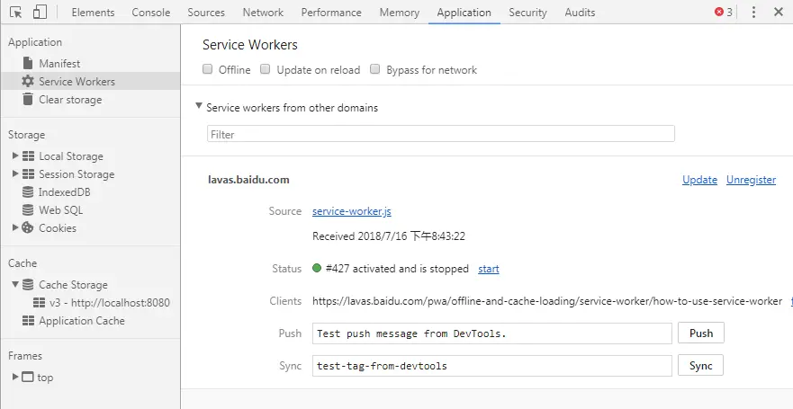Click the inspect element cursor icon
The width and height of the screenshot is (793, 409).
click(15, 13)
